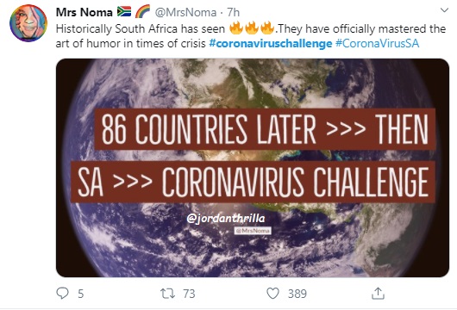
Task: Click the reply count of 5
Action: click(x=81, y=294)
